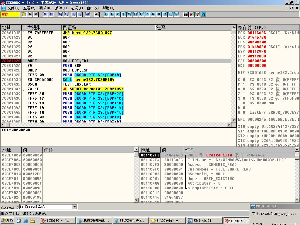Click the FileName stack comment line
The width and height of the screenshot is (300, 225).
[237, 160]
